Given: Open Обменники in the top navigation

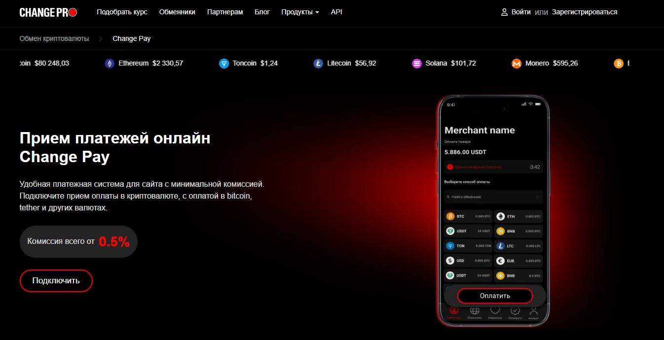Looking at the screenshot, I should 177,12.
